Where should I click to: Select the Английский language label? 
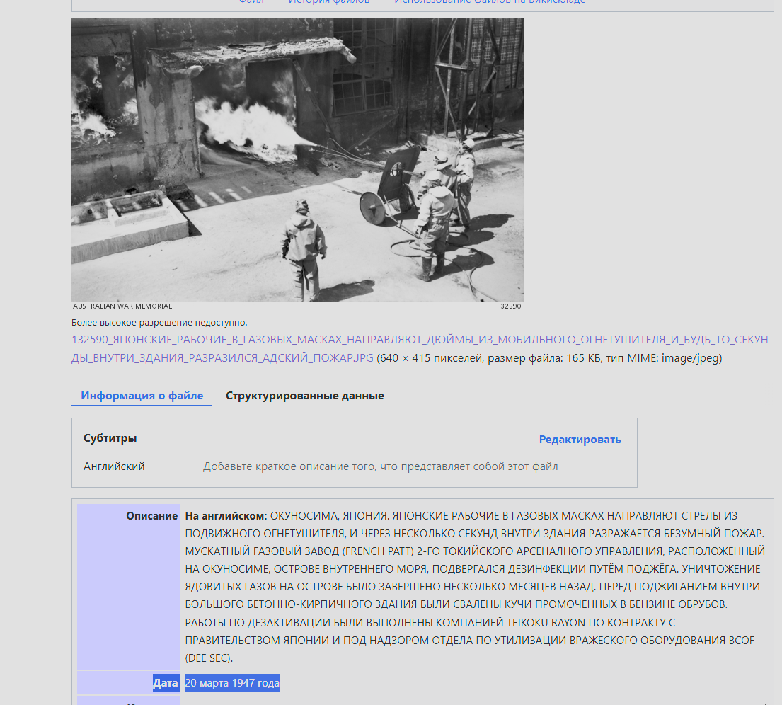(x=114, y=466)
